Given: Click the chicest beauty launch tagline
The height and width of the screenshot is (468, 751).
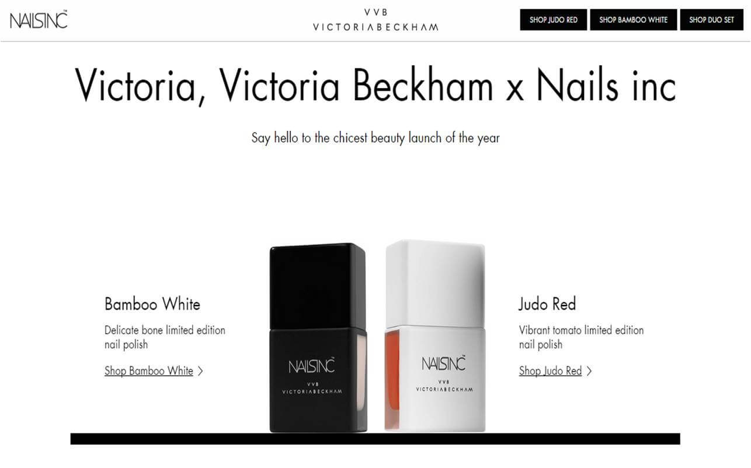Looking at the screenshot, I should click(x=375, y=138).
